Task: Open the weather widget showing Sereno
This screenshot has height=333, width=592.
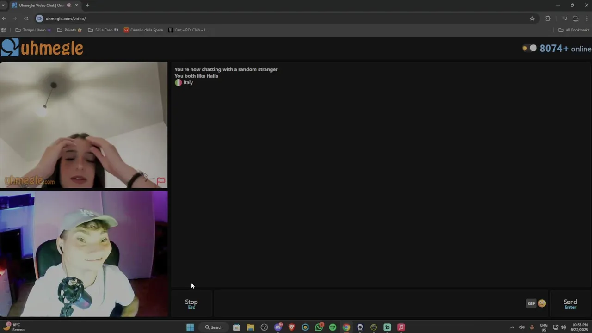Action: pyautogui.click(x=14, y=327)
